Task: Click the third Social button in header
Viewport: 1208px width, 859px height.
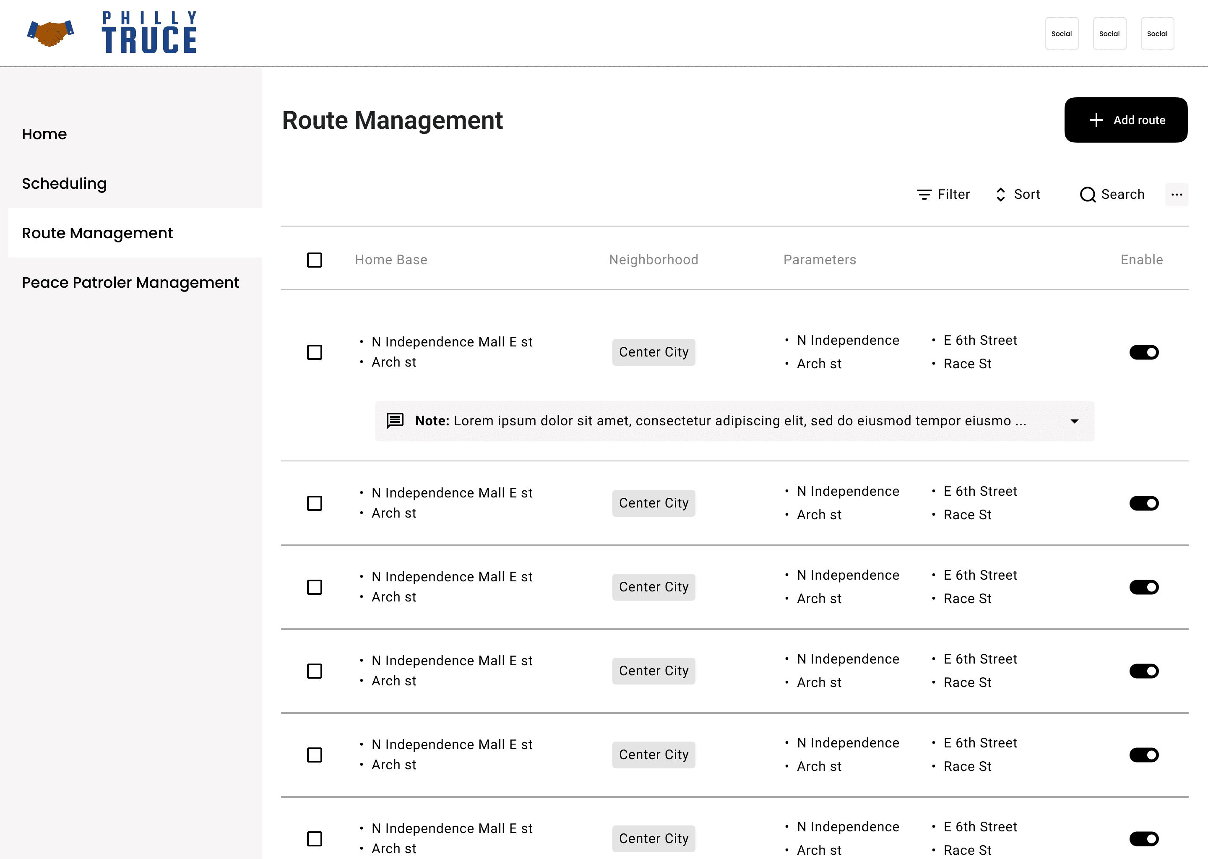Action: (x=1157, y=33)
